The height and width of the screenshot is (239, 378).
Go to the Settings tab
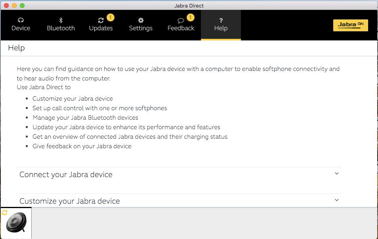[141, 25]
